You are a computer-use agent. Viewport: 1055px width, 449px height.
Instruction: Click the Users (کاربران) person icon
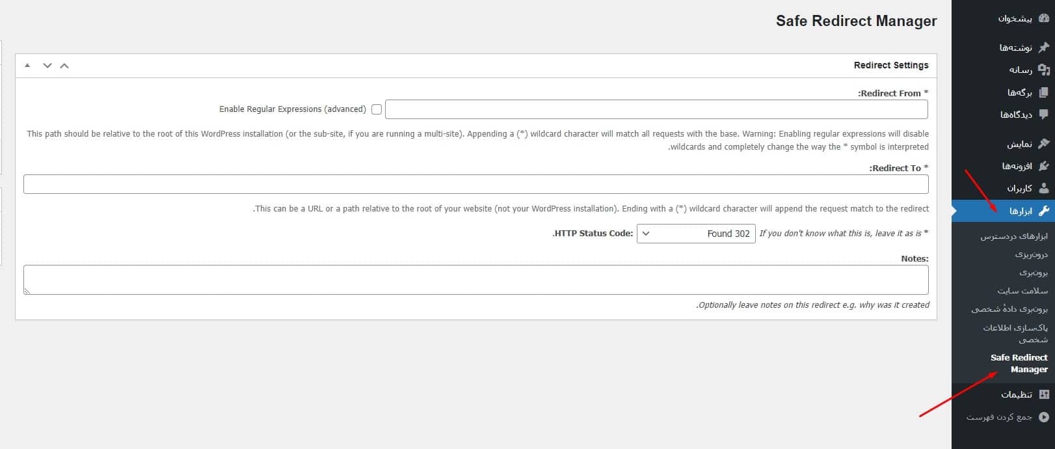pos(1043,188)
